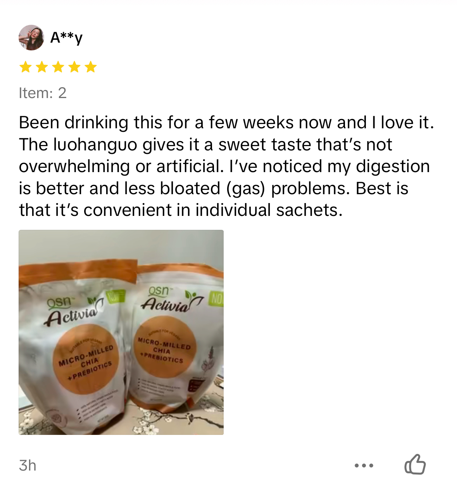Click the word "digestion" in review text
The image size is (457, 488).
[393, 167]
